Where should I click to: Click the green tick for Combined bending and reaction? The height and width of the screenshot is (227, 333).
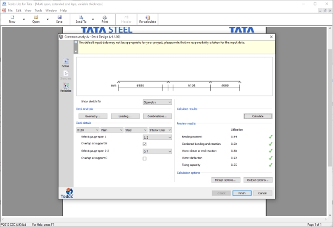tap(270, 144)
